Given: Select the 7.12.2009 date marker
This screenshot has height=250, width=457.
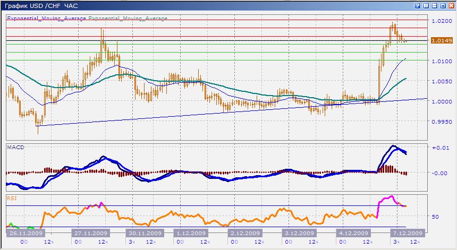Looking at the screenshot, I should pyautogui.click(x=407, y=233).
